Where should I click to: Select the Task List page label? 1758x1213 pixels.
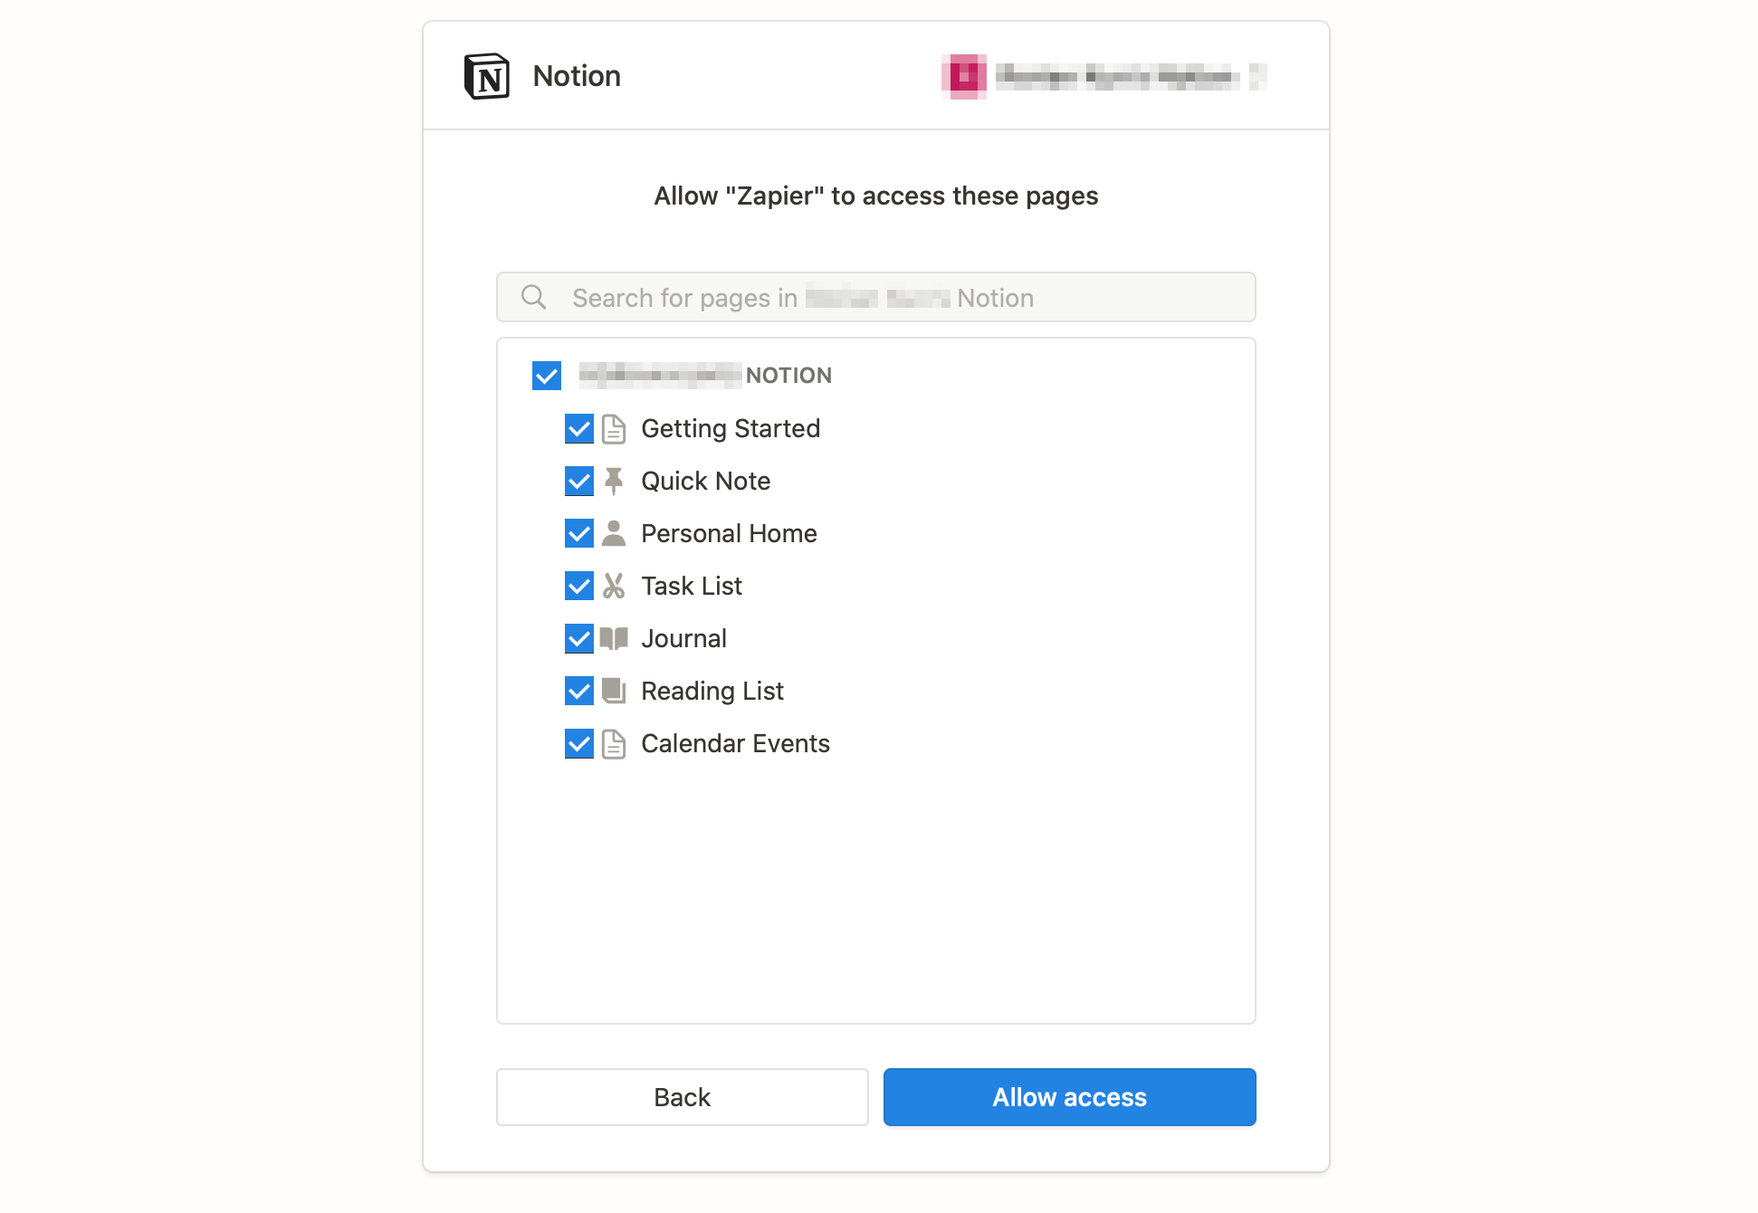pyautogui.click(x=692, y=587)
